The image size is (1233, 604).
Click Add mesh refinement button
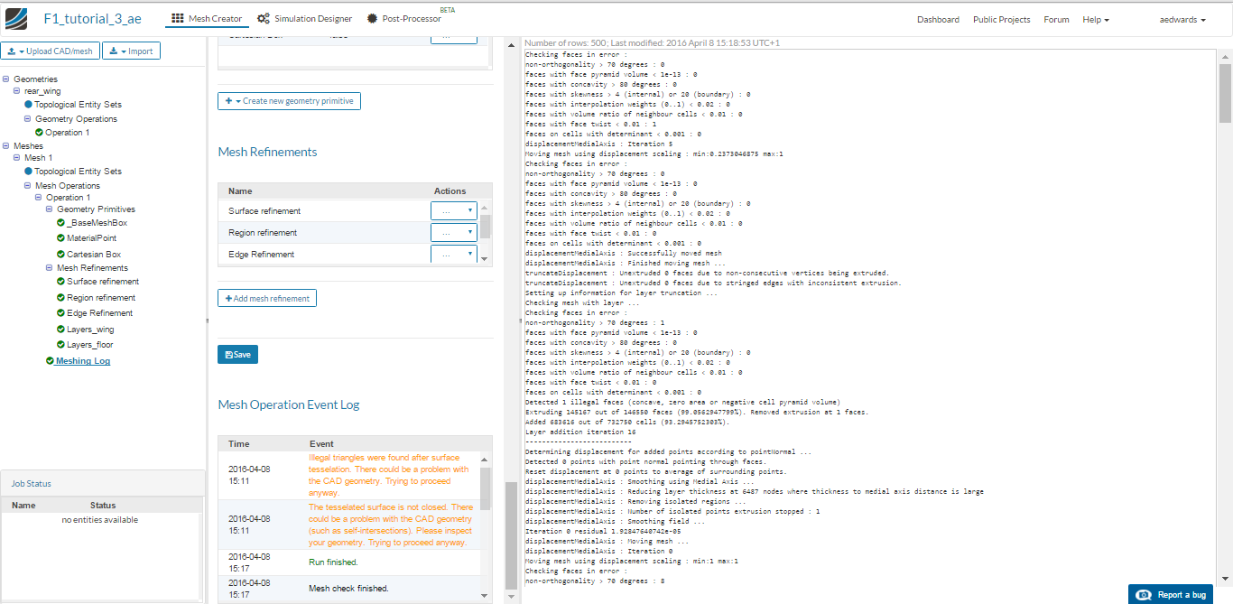click(x=267, y=298)
